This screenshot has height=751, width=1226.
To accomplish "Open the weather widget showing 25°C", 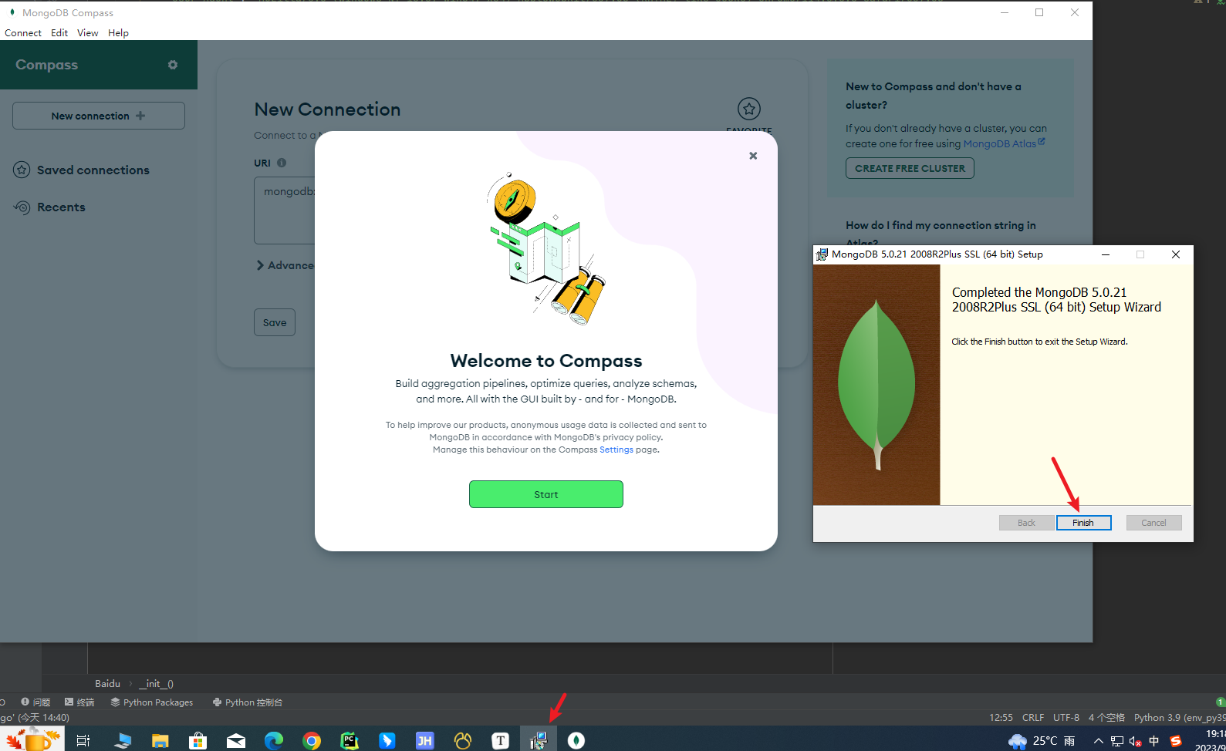I will (1042, 740).
